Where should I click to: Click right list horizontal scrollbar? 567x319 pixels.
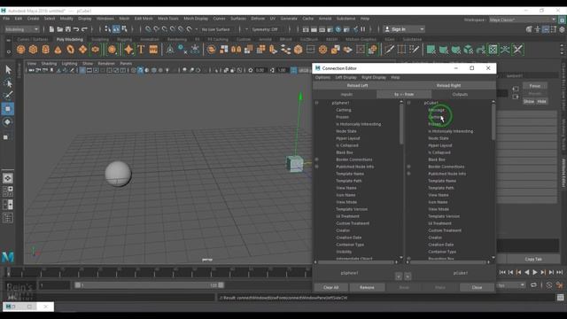pos(449,262)
